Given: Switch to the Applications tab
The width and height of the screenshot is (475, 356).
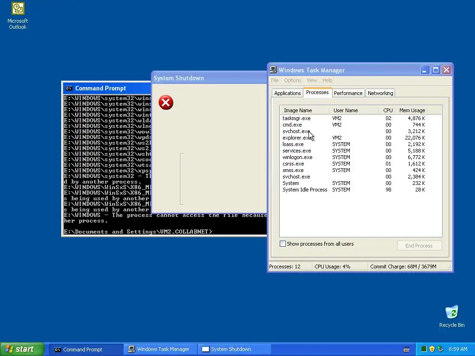Looking at the screenshot, I should click(x=288, y=93).
